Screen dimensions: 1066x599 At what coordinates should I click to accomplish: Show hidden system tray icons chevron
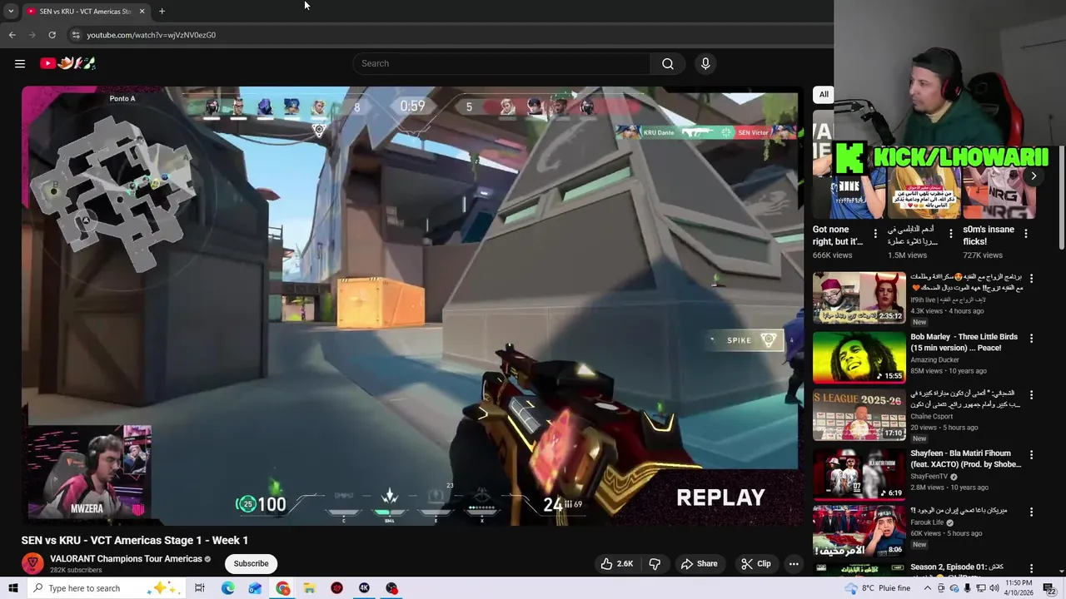pos(927,588)
